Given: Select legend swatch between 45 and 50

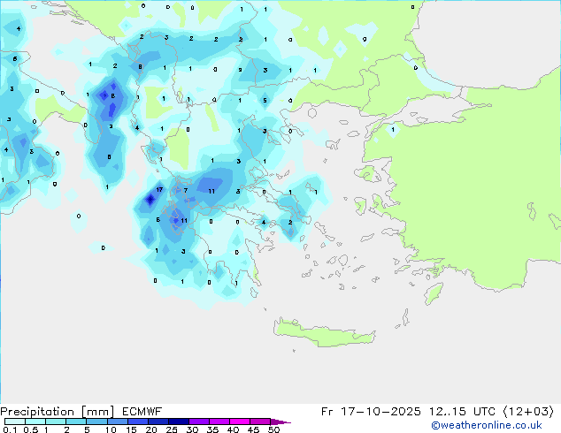Looking at the screenshot, I should click(x=260, y=422).
